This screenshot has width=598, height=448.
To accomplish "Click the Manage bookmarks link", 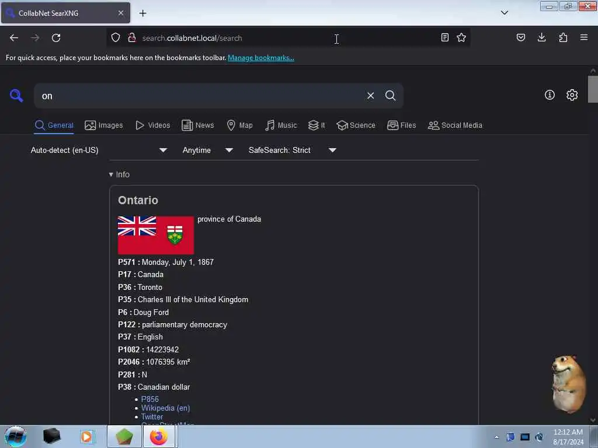I will click(261, 58).
